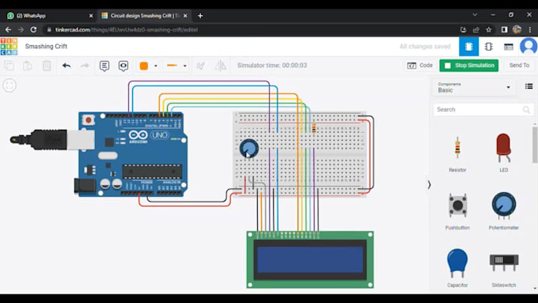Click Stop Simulation button
The width and height of the screenshot is (538, 303).
click(468, 65)
